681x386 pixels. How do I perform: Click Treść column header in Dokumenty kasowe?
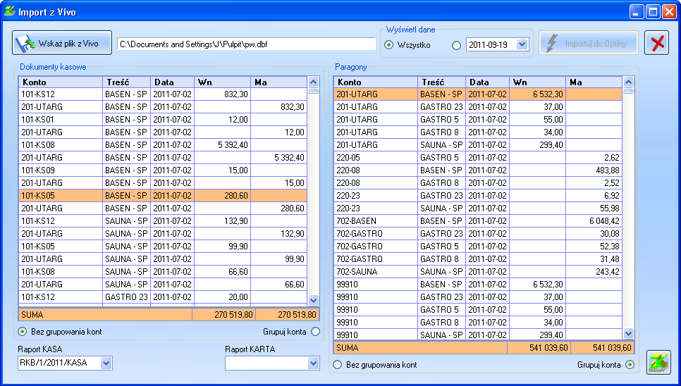[x=126, y=82]
